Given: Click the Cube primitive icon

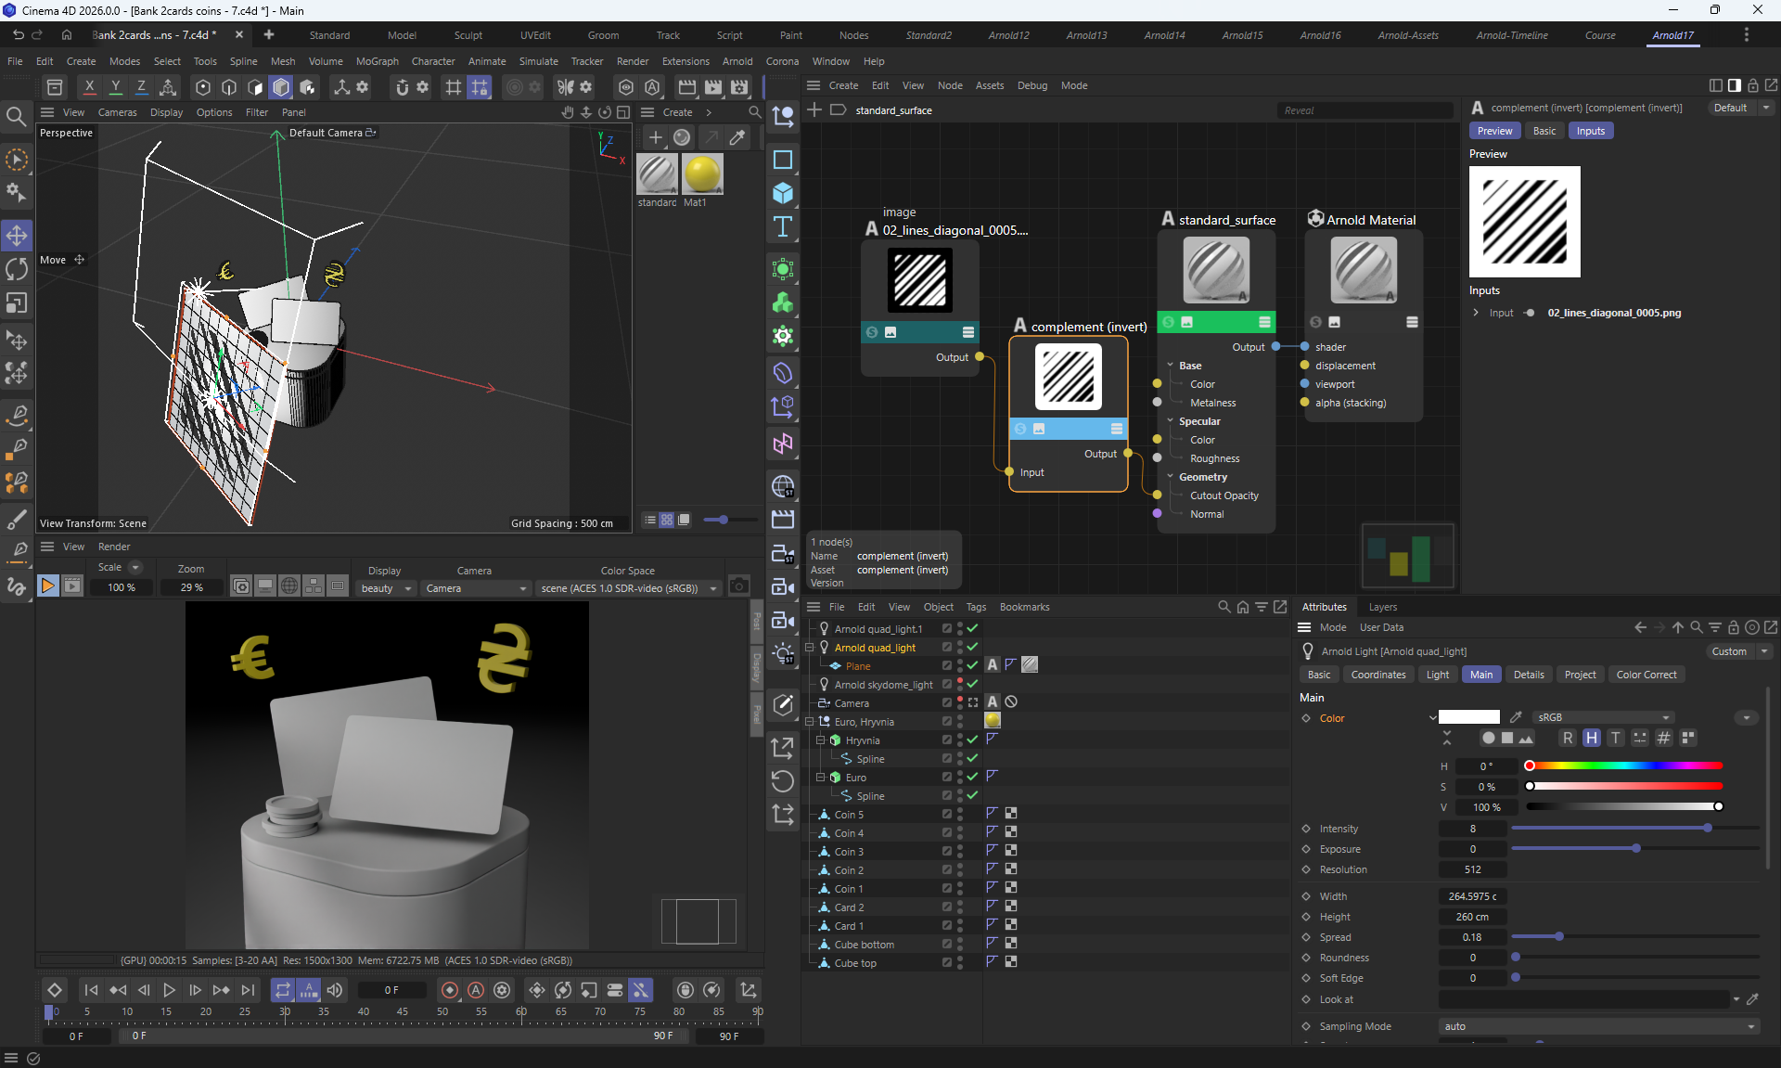Looking at the screenshot, I should pyautogui.click(x=783, y=193).
